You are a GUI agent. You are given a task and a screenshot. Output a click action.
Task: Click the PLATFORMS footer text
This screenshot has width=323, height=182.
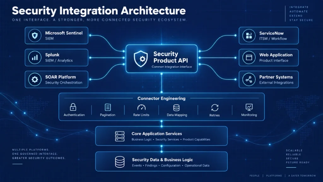click(x=274, y=176)
